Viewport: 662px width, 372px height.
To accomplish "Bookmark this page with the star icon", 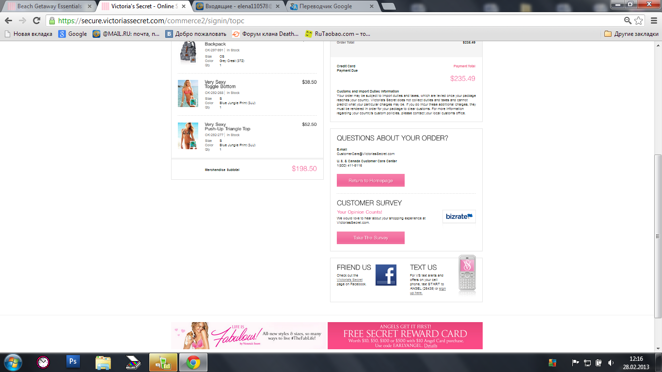I will coord(639,20).
